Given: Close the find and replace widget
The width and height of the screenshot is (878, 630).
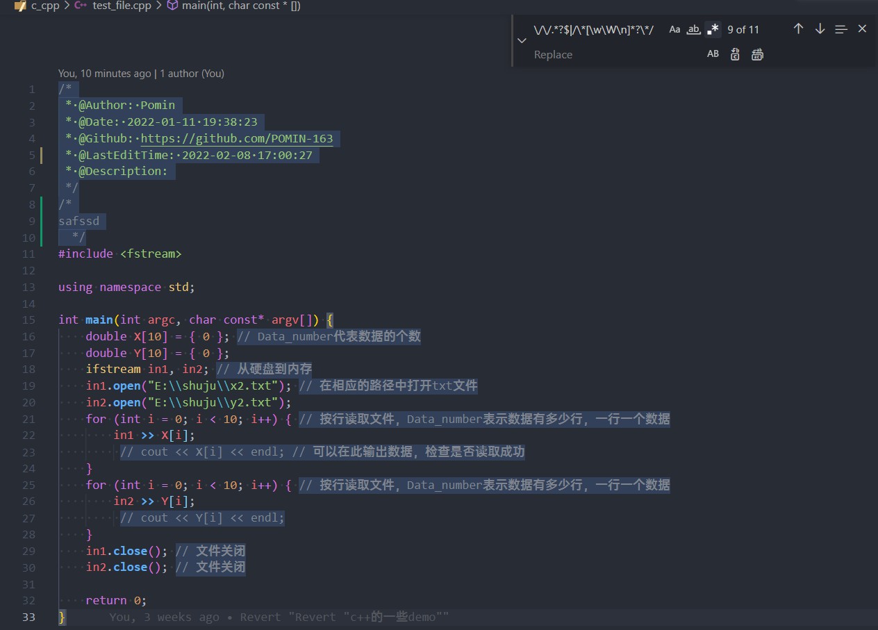Looking at the screenshot, I should (x=862, y=29).
